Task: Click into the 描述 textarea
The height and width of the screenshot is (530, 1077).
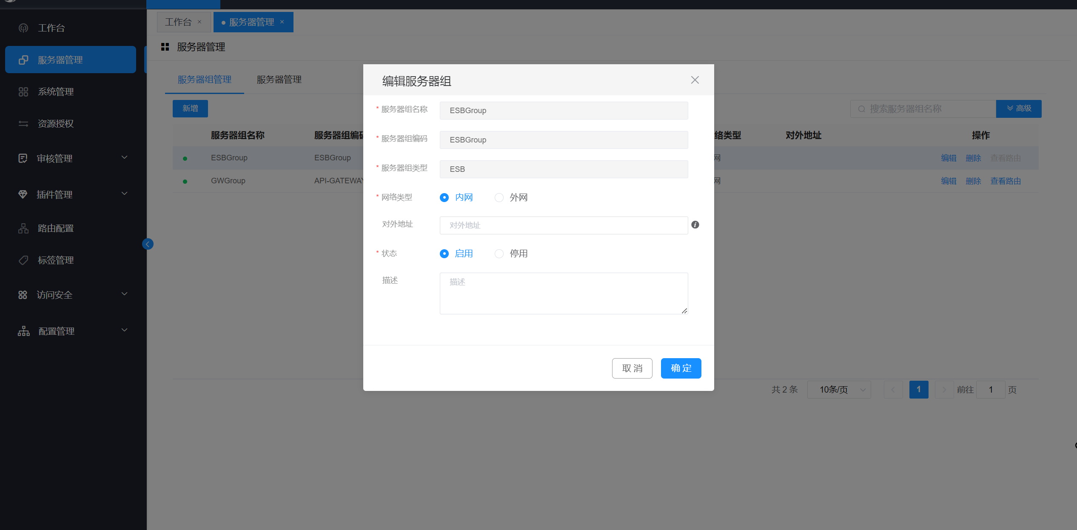Action: pyautogui.click(x=563, y=293)
